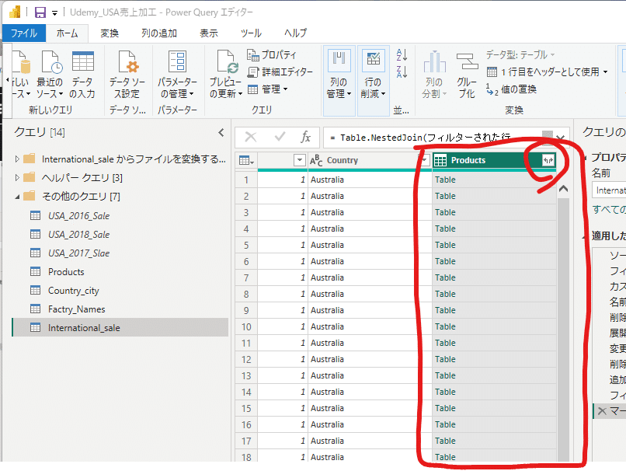The image size is (626, 471).
Task: Click Australia cell in row 12
Action: click(370, 360)
